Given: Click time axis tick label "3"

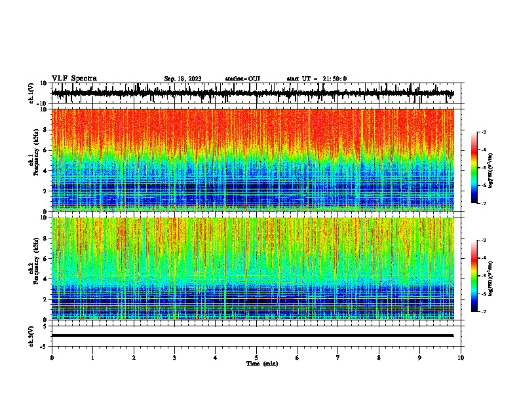Looking at the screenshot, I should (x=174, y=358).
